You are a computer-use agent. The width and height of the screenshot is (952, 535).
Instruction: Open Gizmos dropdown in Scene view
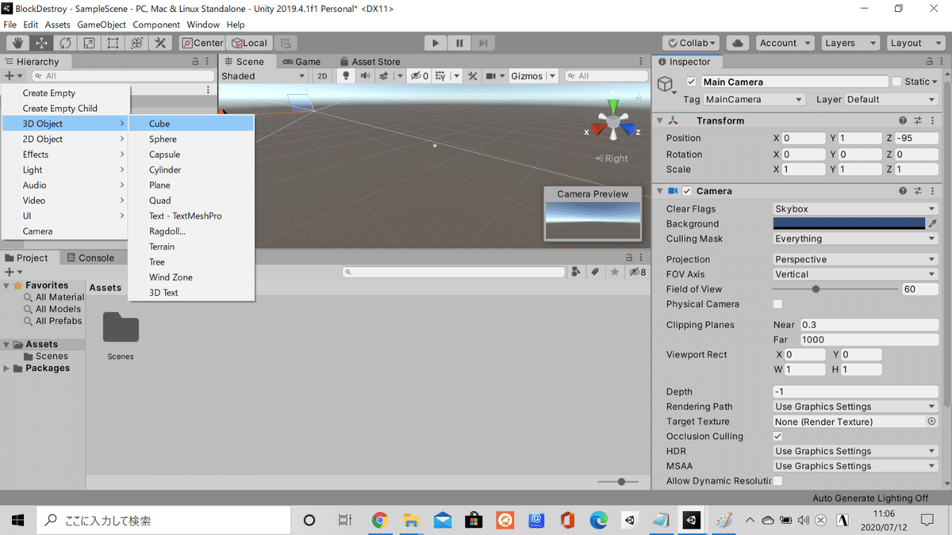coord(533,76)
